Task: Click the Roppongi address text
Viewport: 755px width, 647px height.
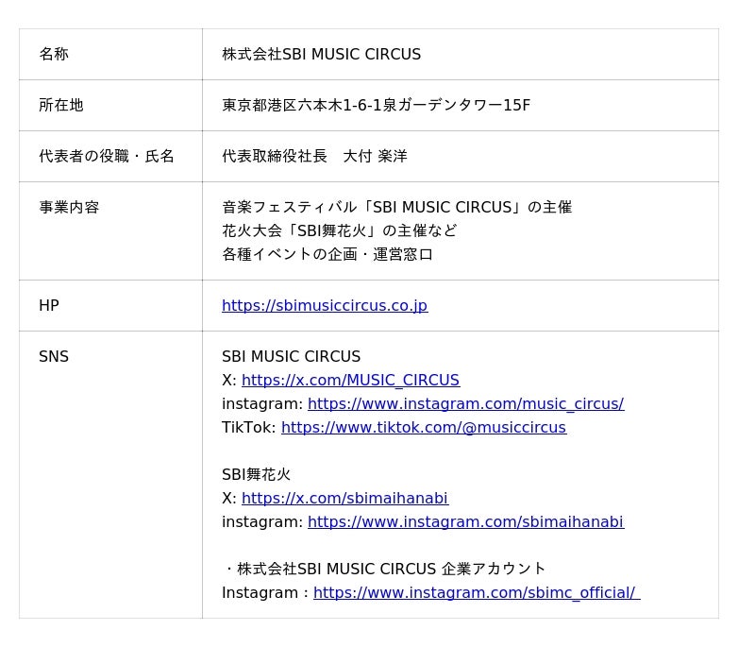Action: pyautogui.click(x=376, y=106)
